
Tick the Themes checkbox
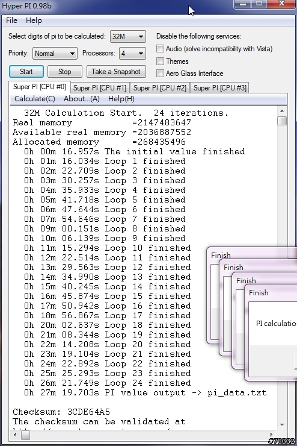tap(161, 61)
